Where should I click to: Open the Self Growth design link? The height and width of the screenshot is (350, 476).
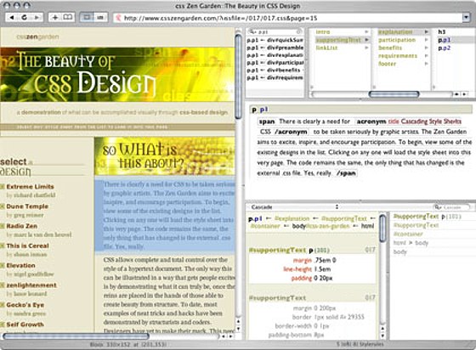click(25, 325)
